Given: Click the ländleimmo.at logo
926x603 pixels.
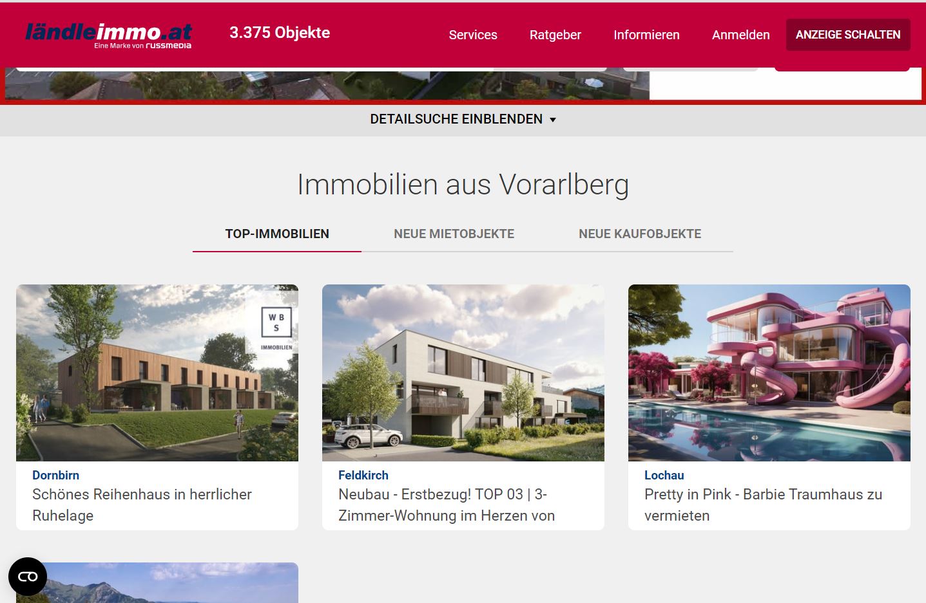Looking at the screenshot, I should 108,35.
